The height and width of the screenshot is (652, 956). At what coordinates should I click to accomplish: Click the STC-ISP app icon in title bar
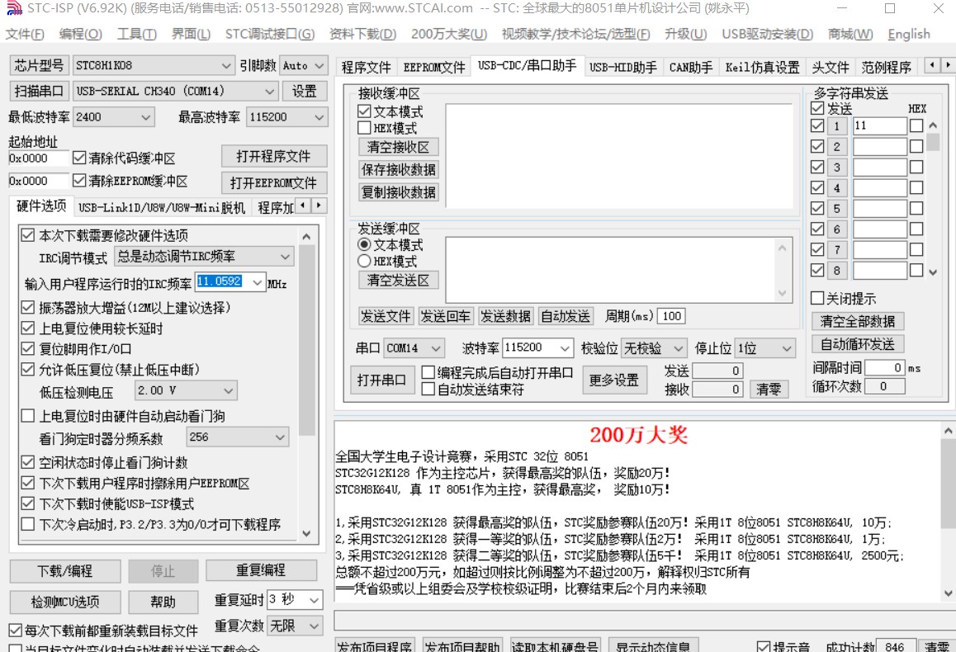[x=13, y=8]
